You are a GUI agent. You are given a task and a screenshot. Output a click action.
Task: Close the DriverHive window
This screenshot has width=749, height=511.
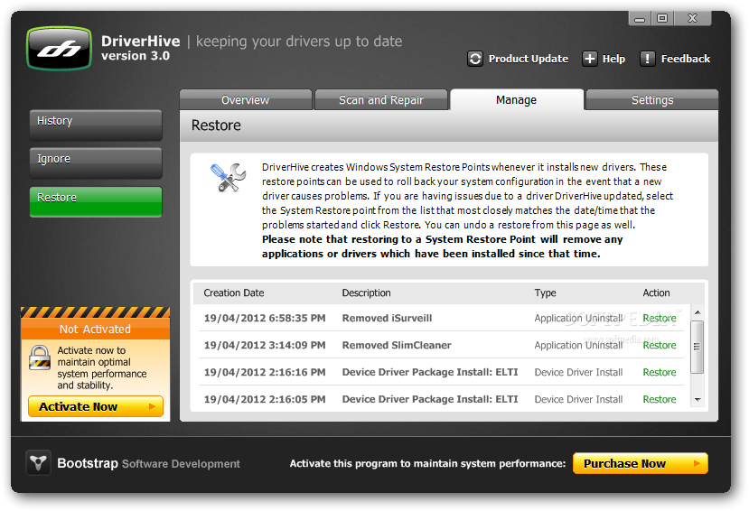click(x=692, y=19)
